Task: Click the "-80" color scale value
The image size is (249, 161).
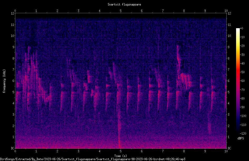Action: point(242,99)
